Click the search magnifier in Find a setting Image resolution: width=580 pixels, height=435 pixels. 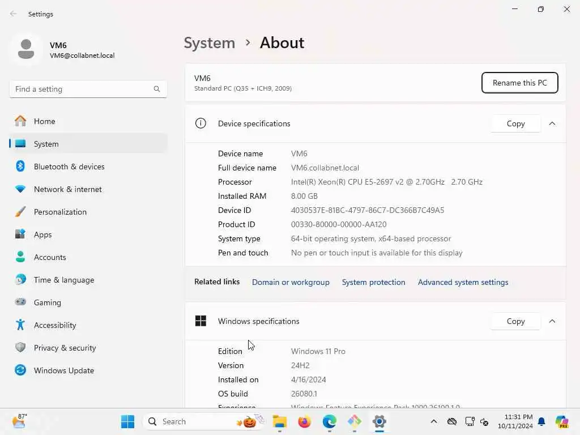[x=157, y=89]
